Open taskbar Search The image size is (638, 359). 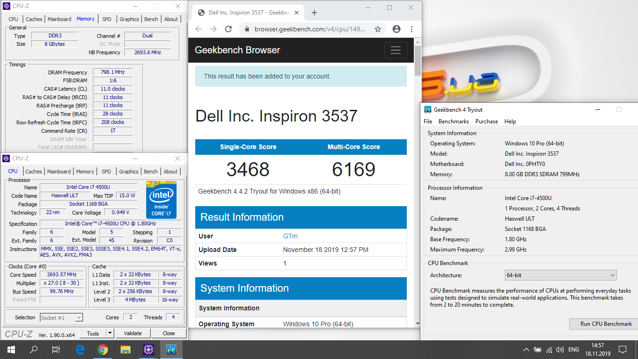[x=34, y=350]
